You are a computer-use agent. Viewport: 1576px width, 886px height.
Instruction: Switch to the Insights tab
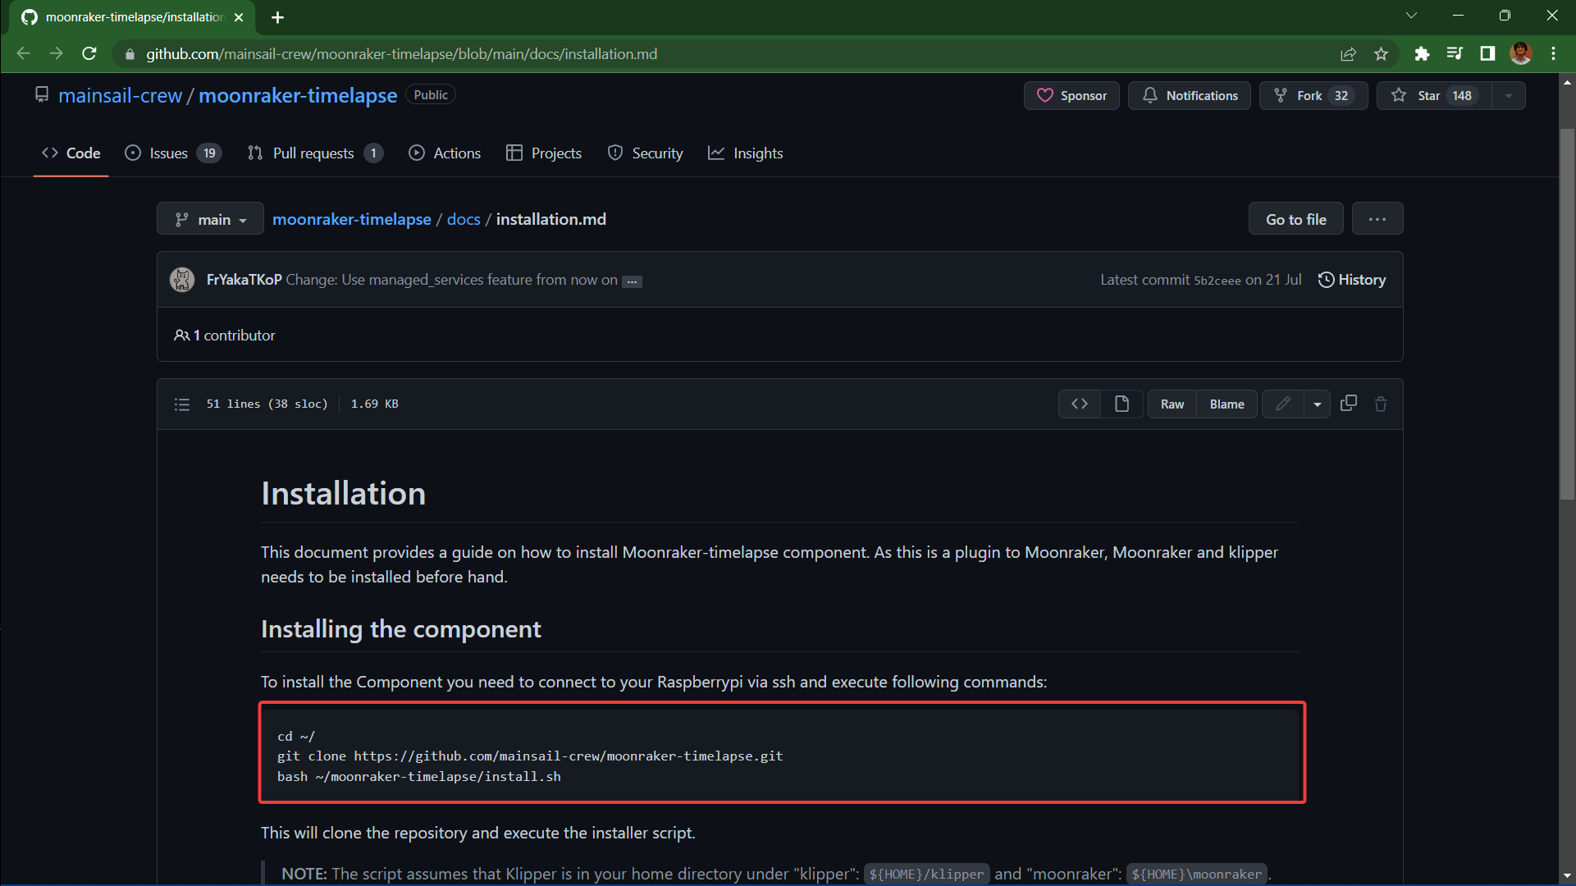[746, 153]
